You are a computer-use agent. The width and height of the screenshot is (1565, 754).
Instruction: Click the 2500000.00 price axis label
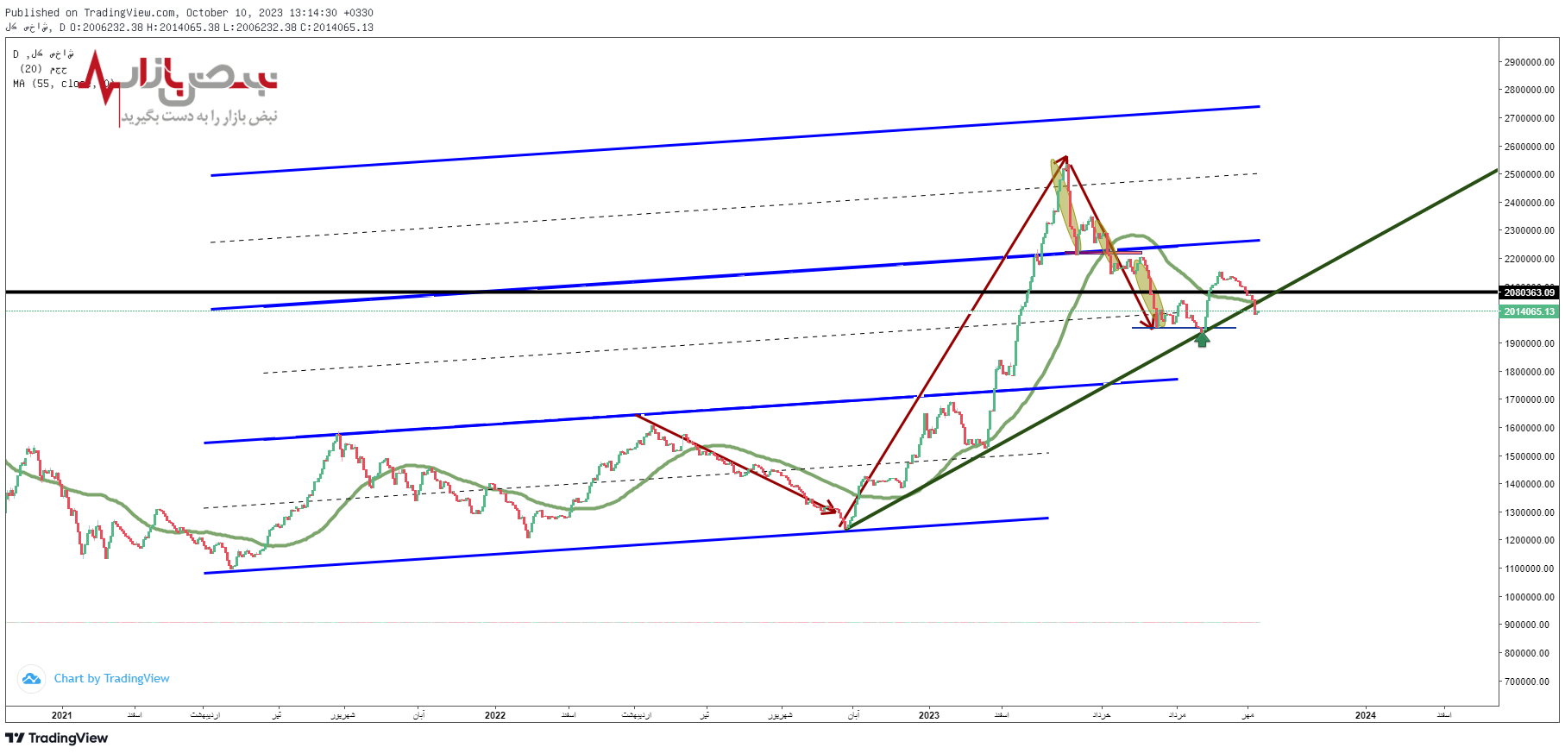(1530, 174)
